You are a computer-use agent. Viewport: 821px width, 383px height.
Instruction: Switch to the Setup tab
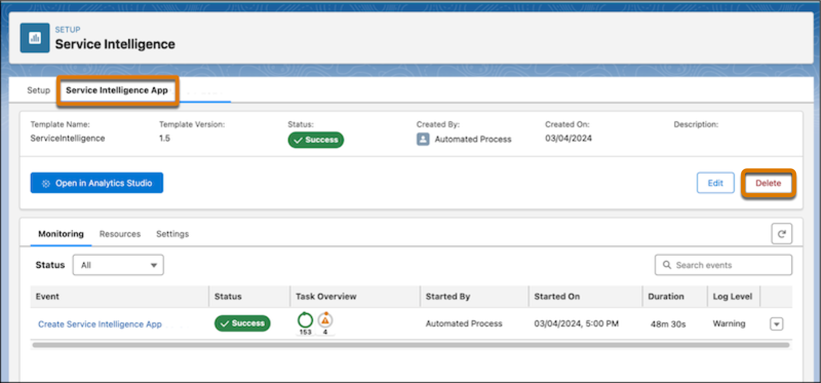(x=38, y=90)
